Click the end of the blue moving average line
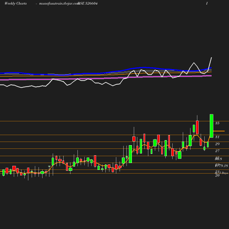 click(x=211, y=68)
